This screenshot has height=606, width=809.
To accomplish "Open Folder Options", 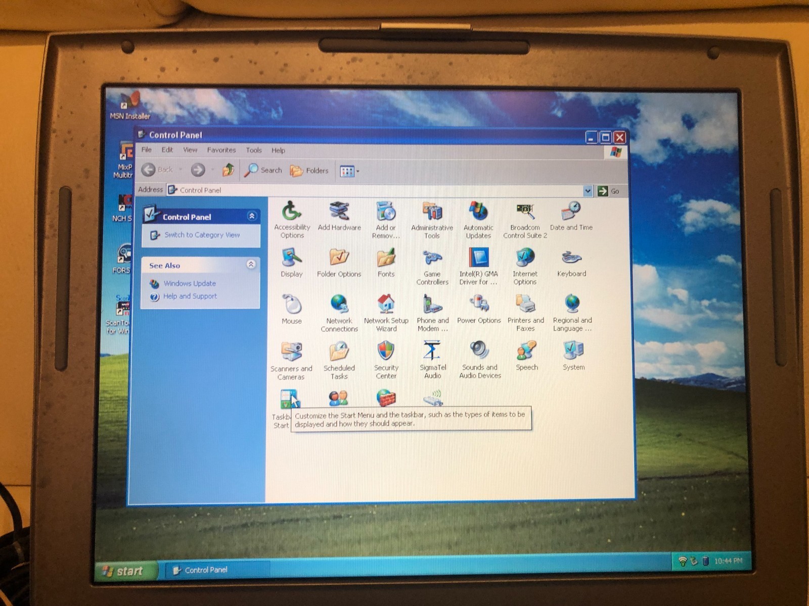I will [339, 263].
